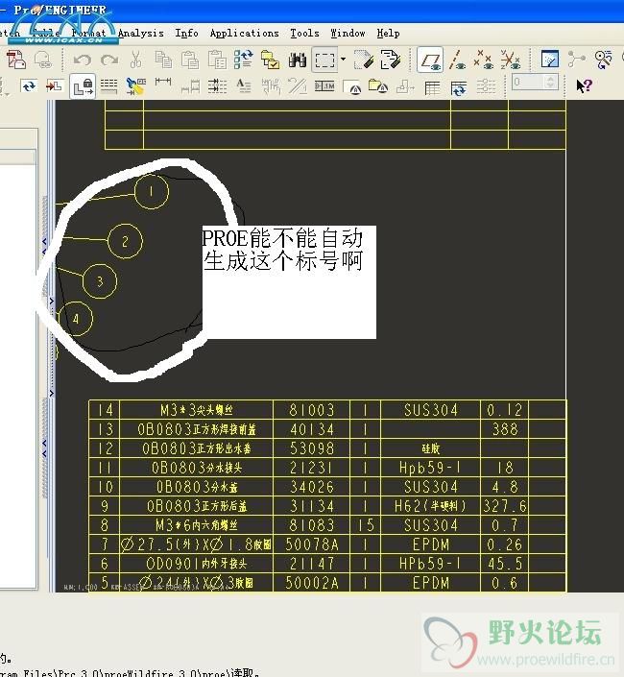The height and width of the screenshot is (677, 624).
Task: Click the update tables refresh icon
Action: pyautogui.click(x=459, y=87)
